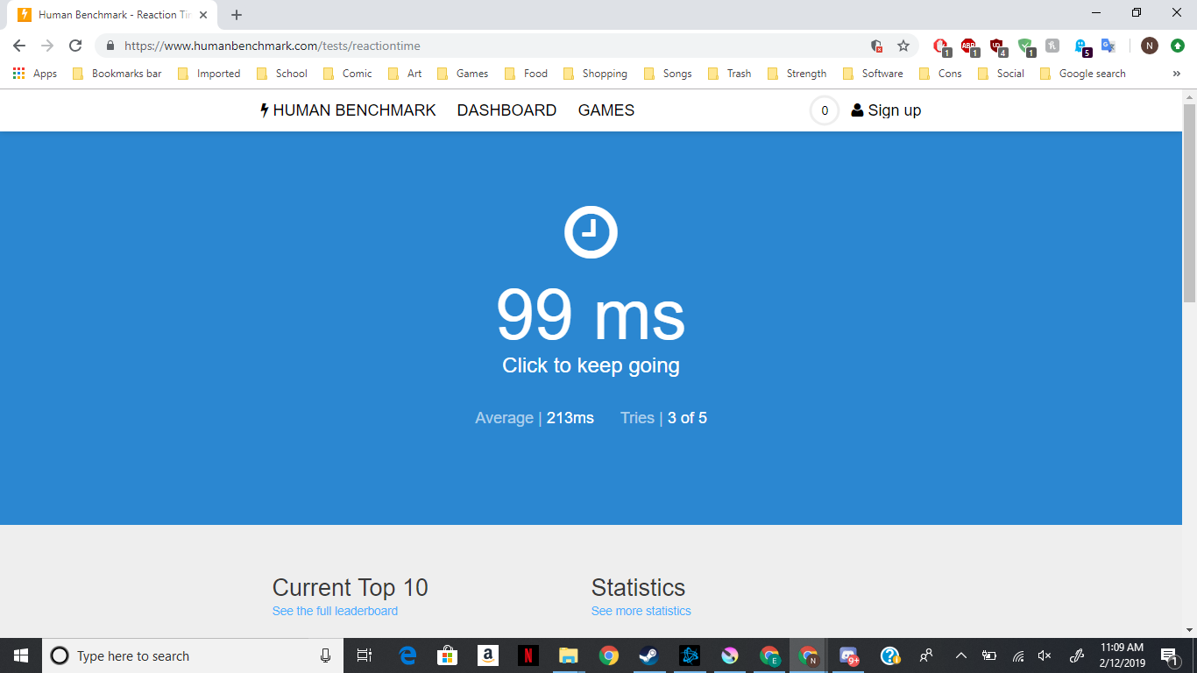Open the Apps bookmarks shortcut
1197x673 pixels.
pyautogui.click(x=35, y=74)
